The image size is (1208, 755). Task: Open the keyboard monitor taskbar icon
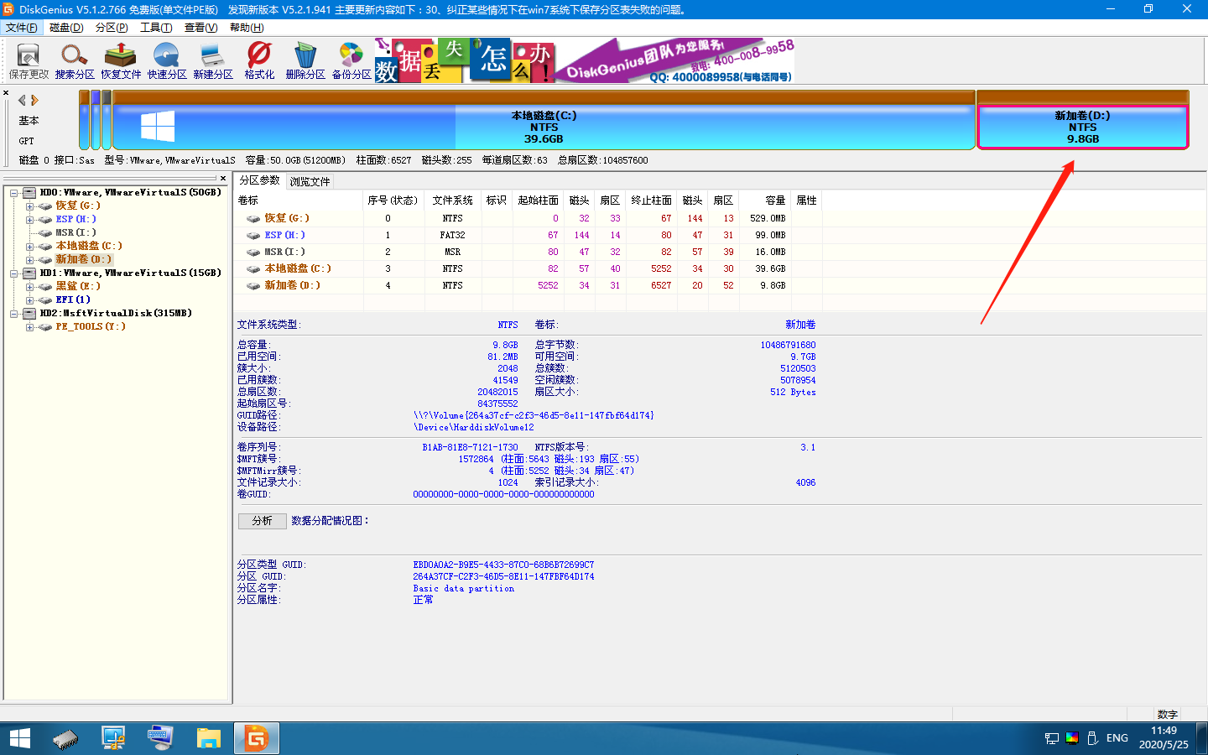(x=160, y=738)
